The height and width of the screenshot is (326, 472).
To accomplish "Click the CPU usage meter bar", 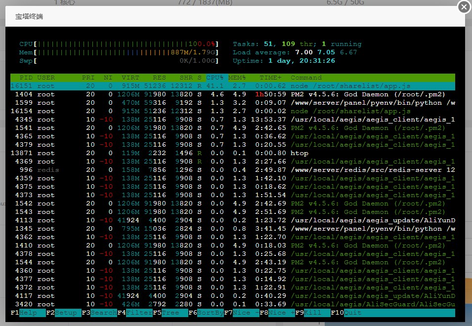I will [119, 44].
